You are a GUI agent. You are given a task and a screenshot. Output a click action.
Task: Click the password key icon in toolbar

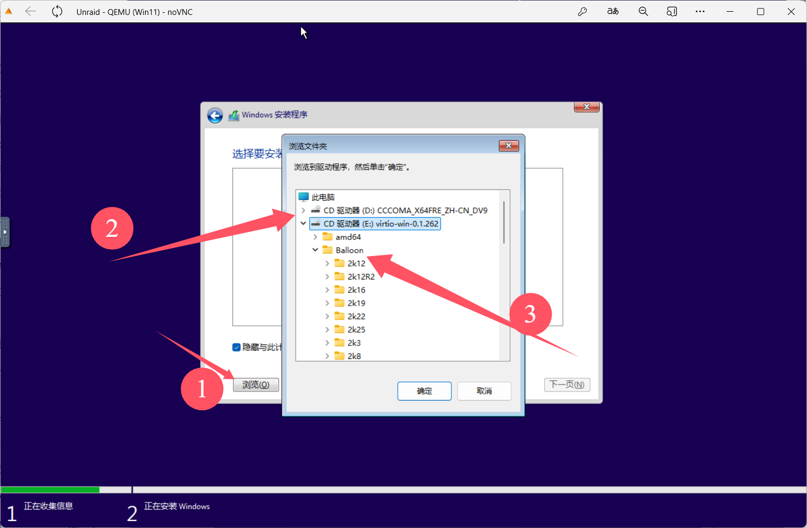tap(583, 12)
